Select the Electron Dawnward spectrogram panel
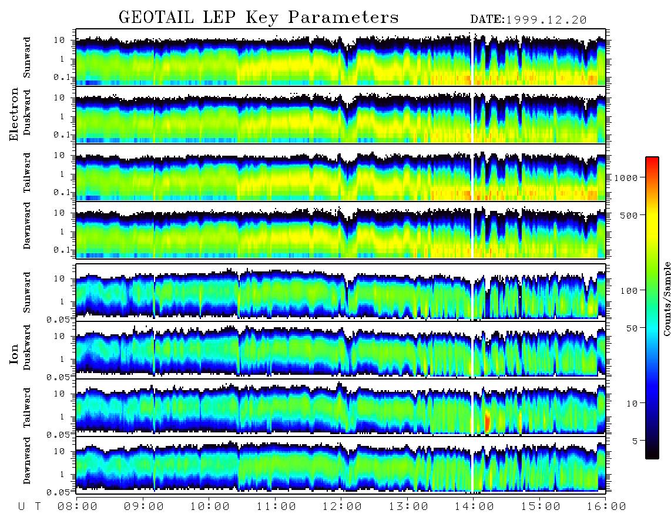This screenshot has width=671, height=517. coord(341,230)
